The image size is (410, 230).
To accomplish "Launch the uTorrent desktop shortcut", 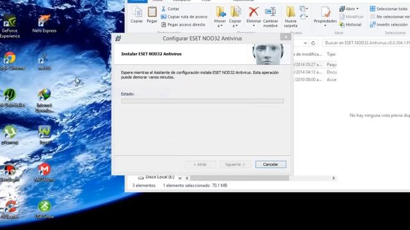I will [x=10, y=135].
